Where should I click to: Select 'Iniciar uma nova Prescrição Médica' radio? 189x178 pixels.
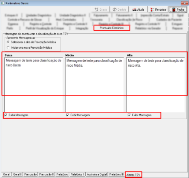click(x=8, y=48)
